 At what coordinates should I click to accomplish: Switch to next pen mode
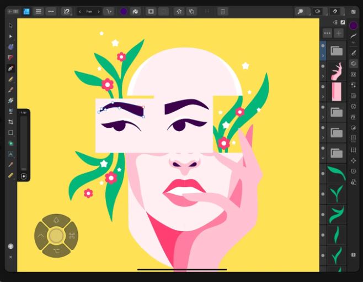[x=98, y=12]
